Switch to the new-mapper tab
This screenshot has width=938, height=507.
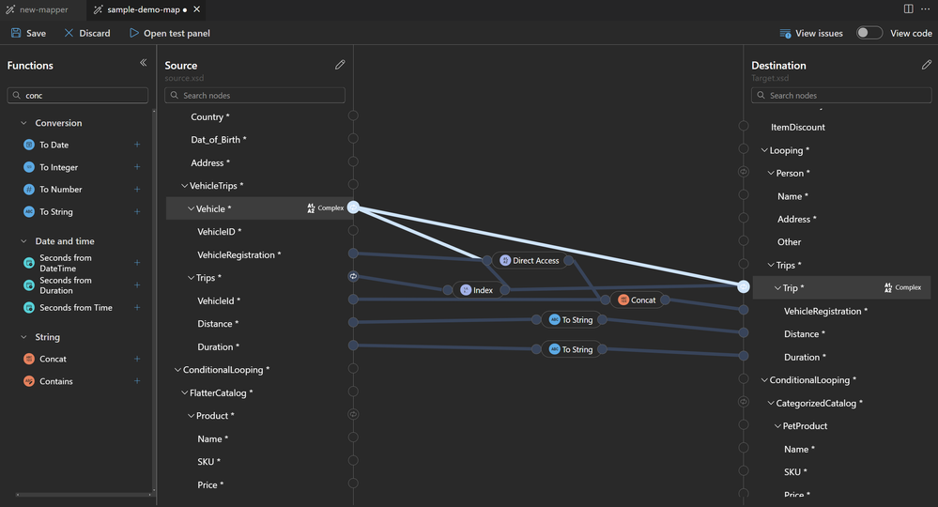pos(38,9)
